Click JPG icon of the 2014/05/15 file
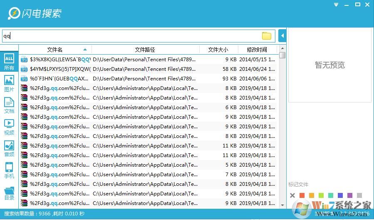Image resolution: width=374 pixels, height=220 pixels. (x=24, y=60)
